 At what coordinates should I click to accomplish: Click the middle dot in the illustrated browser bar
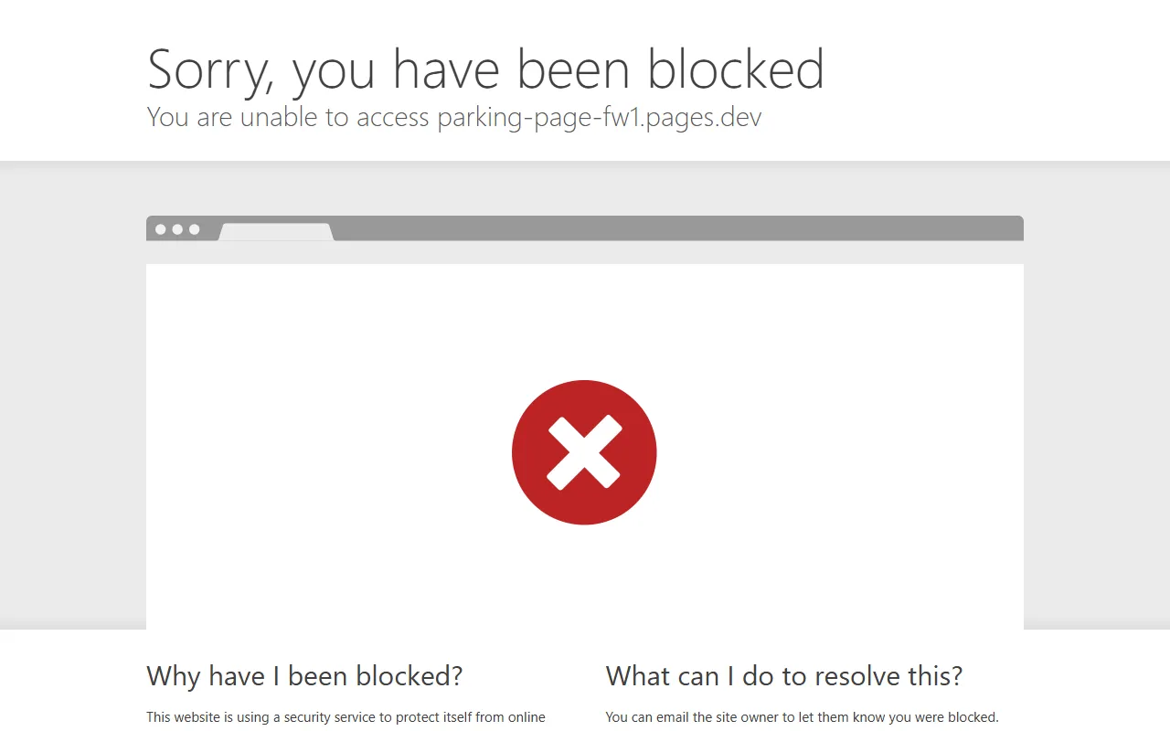pos(177,229)
